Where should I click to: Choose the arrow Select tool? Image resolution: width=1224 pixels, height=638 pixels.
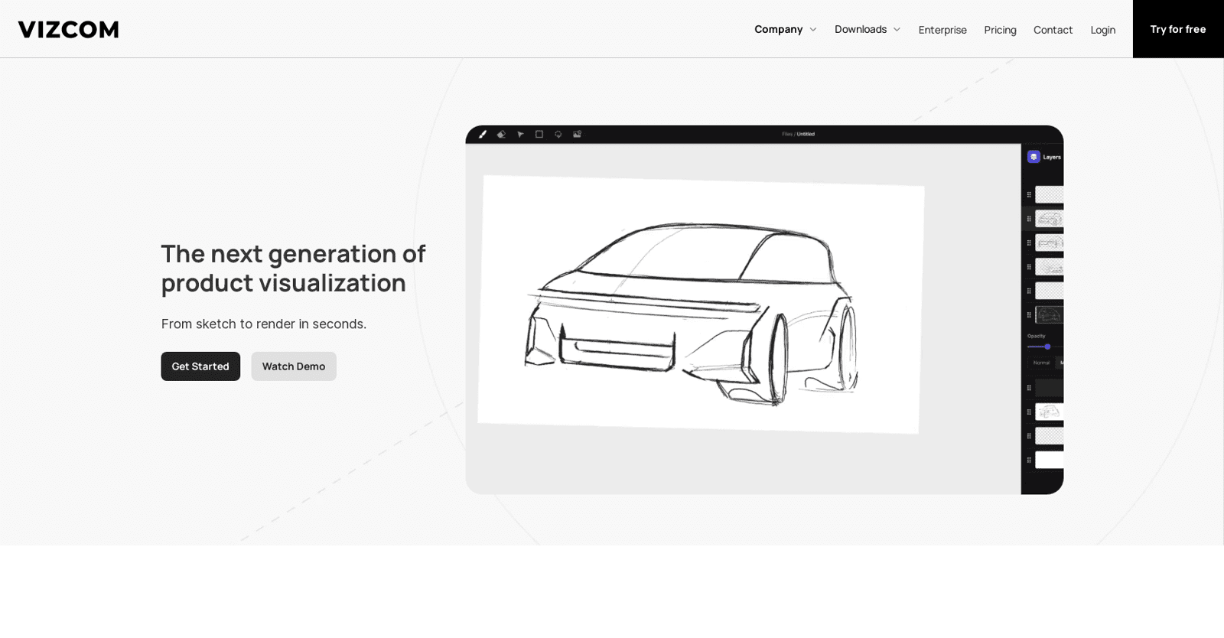(x=520, y=135)
